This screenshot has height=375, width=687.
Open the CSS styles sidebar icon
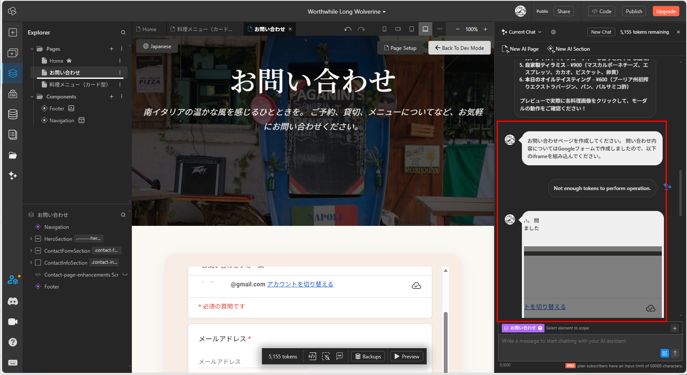point(13,94)
